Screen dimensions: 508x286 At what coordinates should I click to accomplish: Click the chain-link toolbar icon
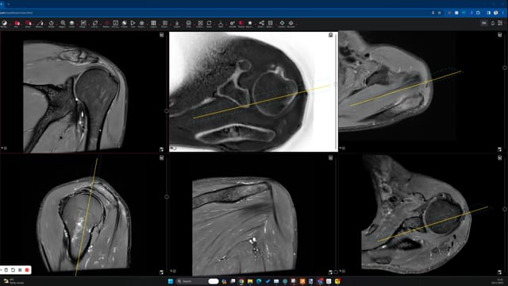95,23
